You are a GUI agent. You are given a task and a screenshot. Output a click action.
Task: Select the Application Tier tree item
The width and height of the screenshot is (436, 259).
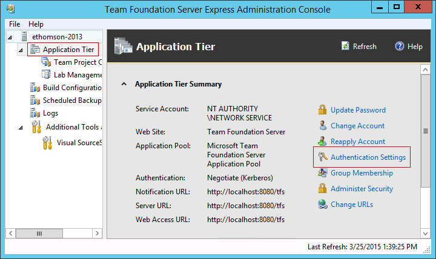click(68, 50)
